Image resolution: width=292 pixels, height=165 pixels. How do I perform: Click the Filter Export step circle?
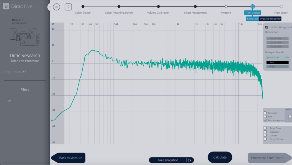tap(281, 6)
